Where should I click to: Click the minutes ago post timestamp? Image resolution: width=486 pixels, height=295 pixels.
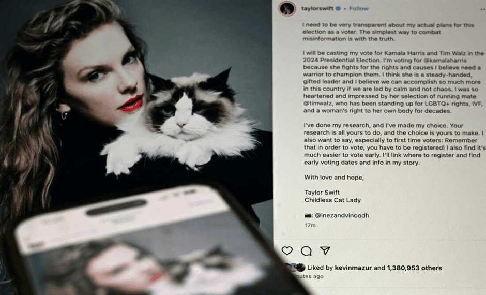308,276
